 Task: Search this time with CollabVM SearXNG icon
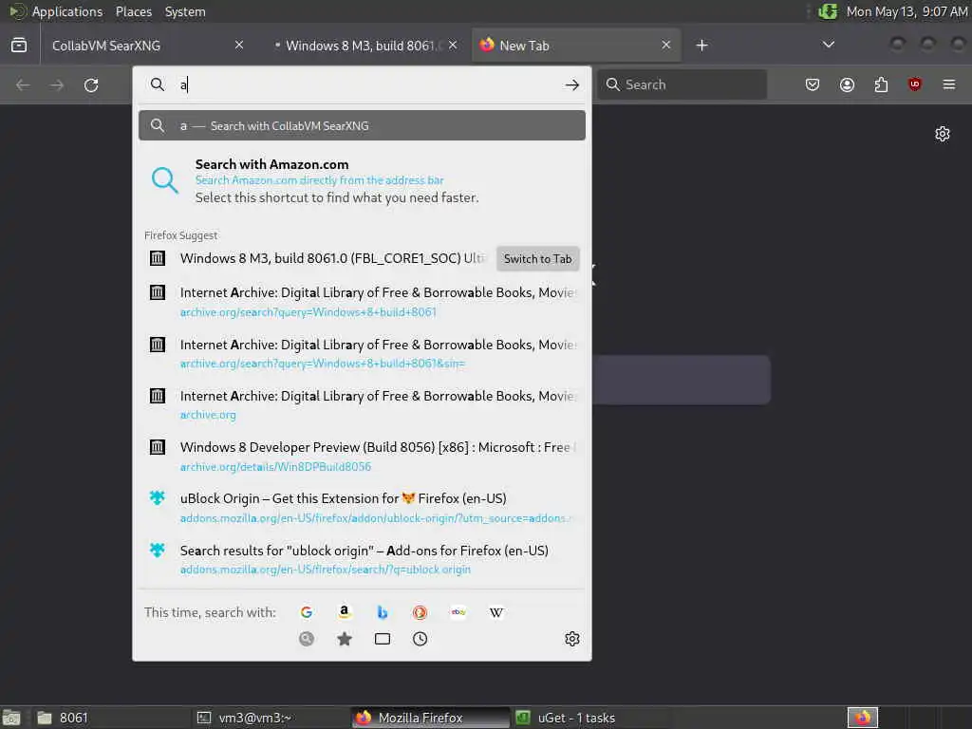click(x=307, y=639)
